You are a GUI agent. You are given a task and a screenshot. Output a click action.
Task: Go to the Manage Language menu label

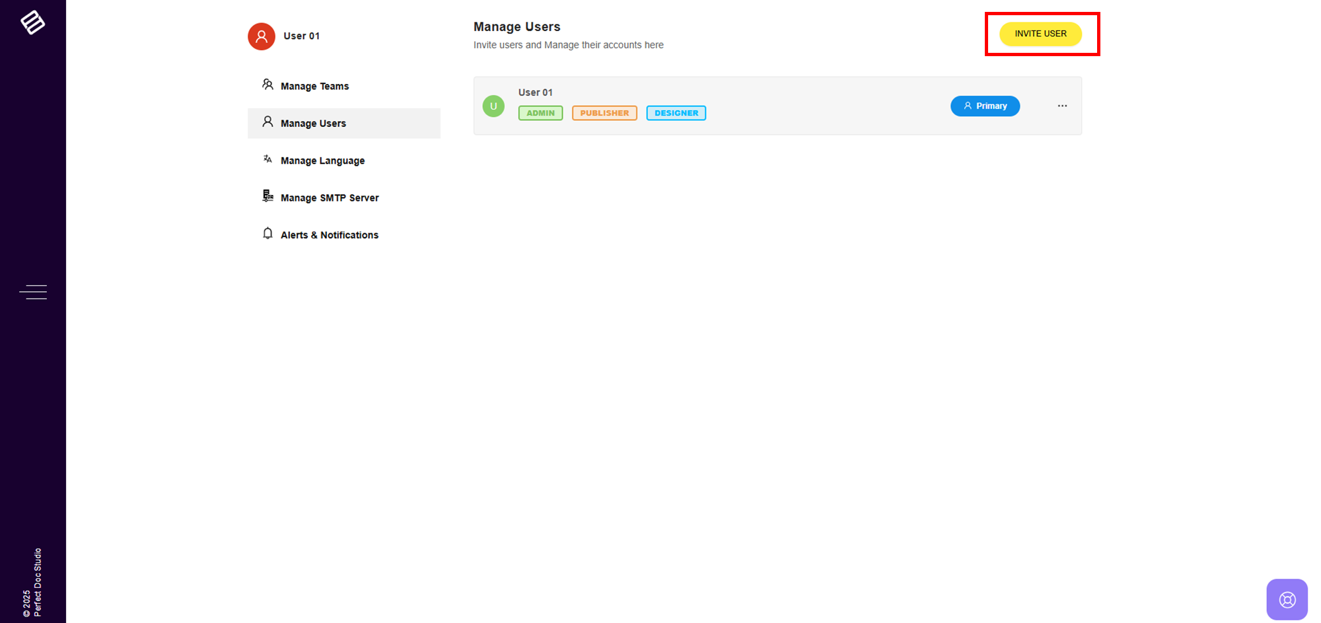322,161
